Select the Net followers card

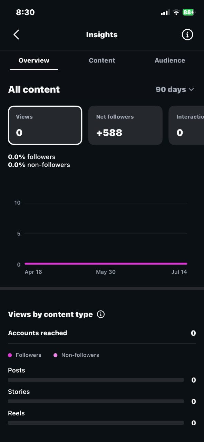point(125,125)
